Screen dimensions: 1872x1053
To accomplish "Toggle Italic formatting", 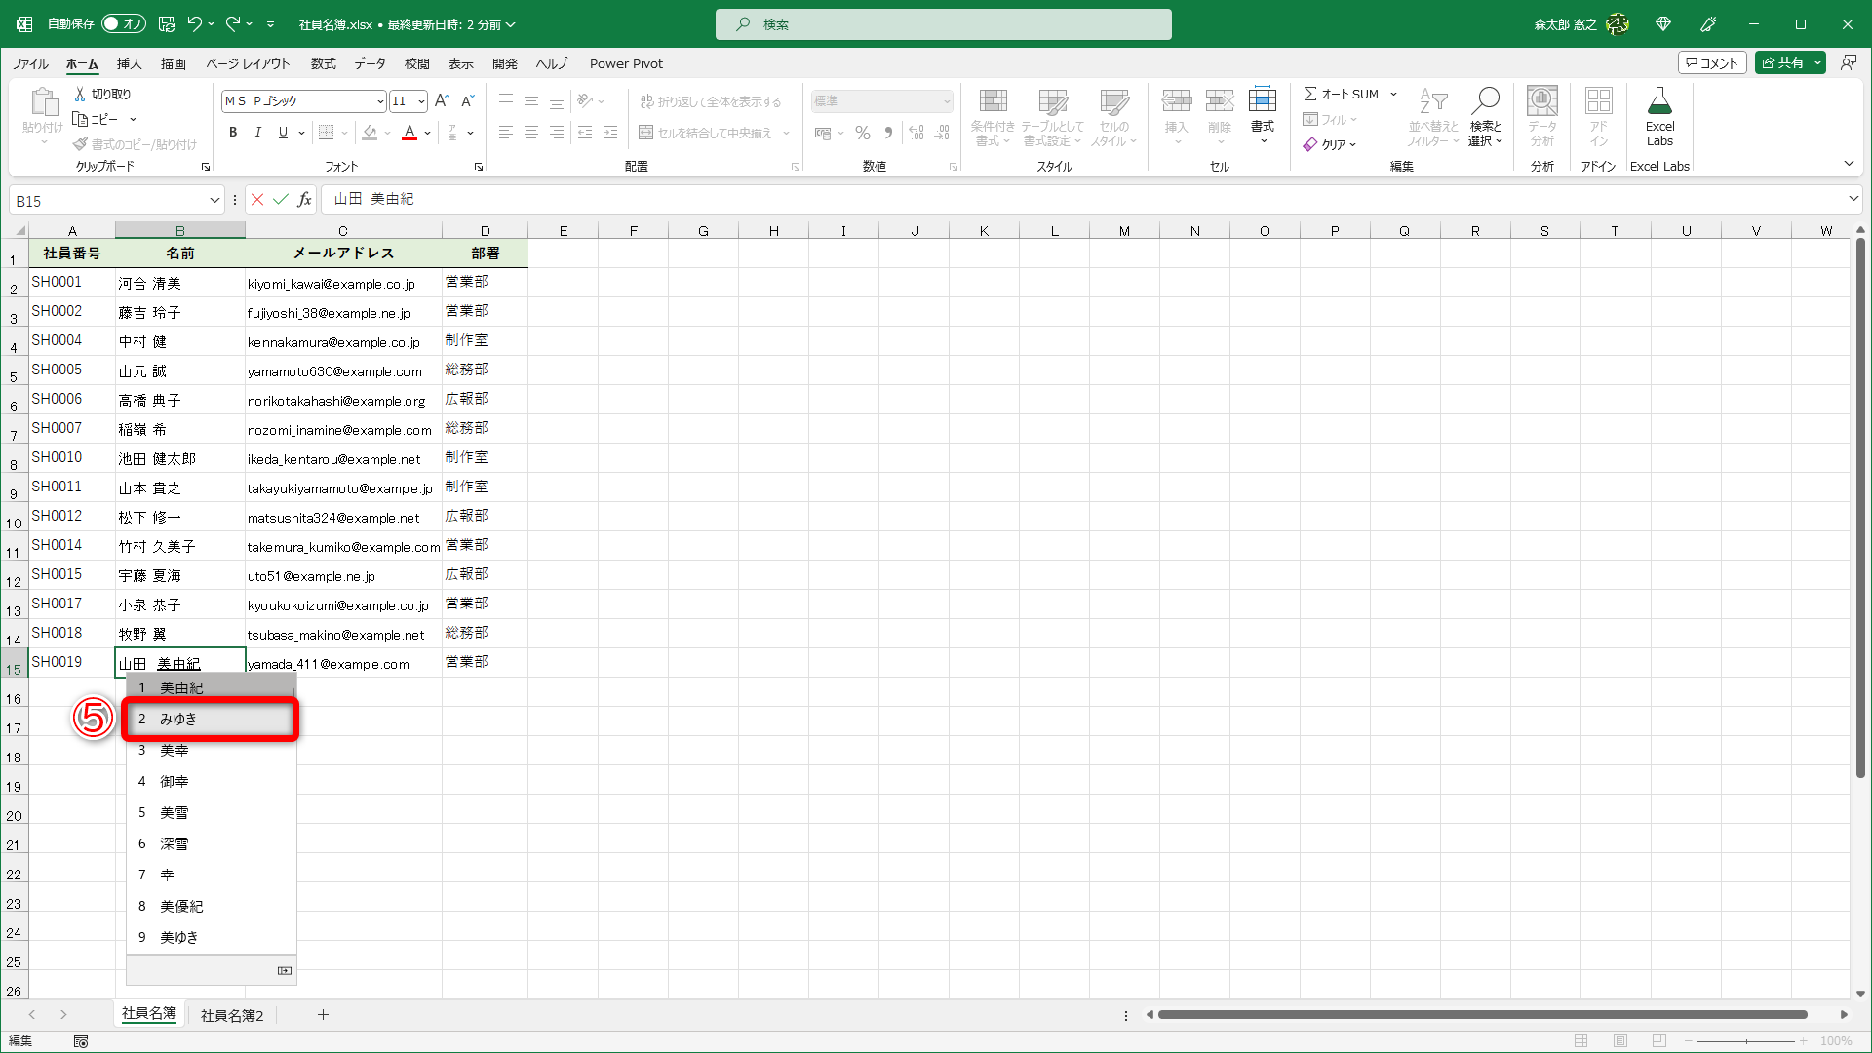I will [257, 133].
